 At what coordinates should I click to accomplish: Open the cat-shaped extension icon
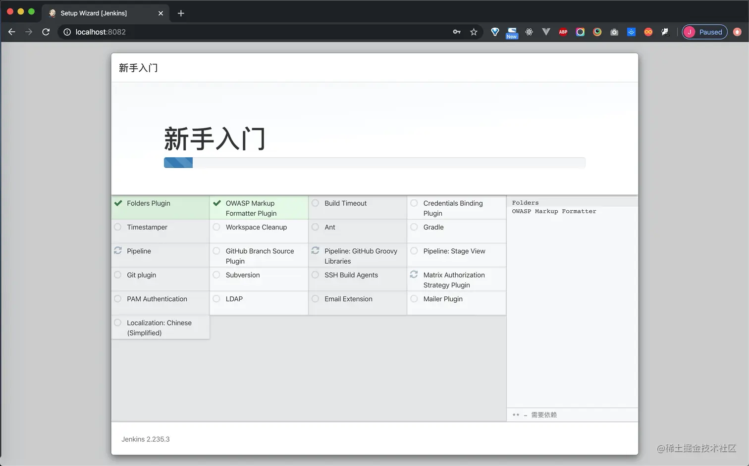[665, 32]
